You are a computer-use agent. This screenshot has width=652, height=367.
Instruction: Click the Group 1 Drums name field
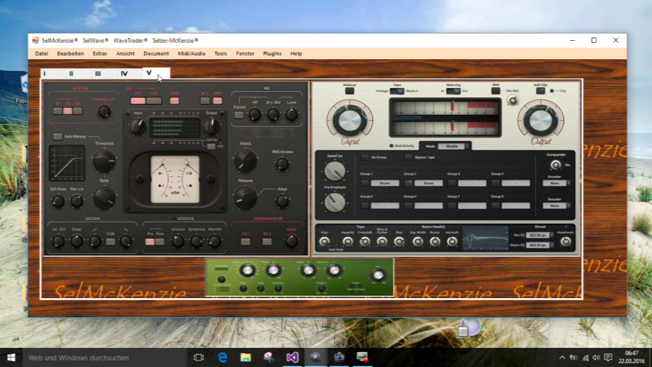tap(385, 183)
